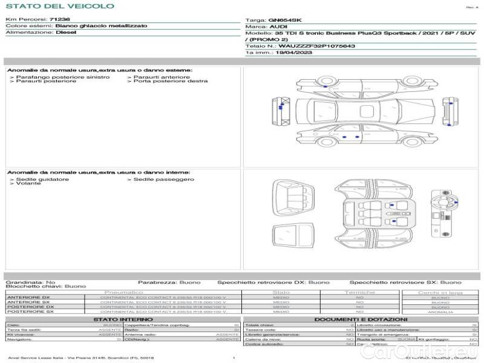The height and width of the screenshot is (363, 484).
Task: Click the blue damage marker on the steering wheel
Action: tap(456, 201)
